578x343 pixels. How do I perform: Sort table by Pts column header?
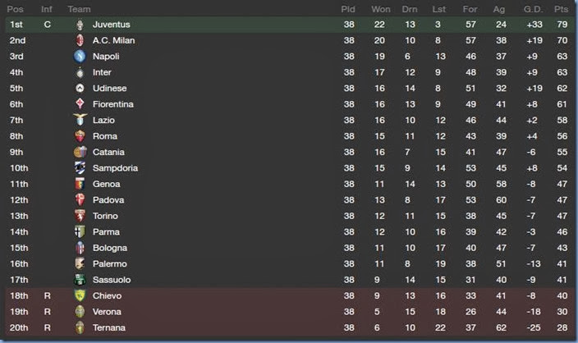click(561, 9)
